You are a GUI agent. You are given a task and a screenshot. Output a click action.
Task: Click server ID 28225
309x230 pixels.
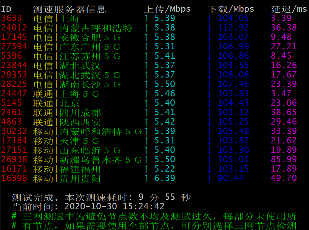coord(14,84)
